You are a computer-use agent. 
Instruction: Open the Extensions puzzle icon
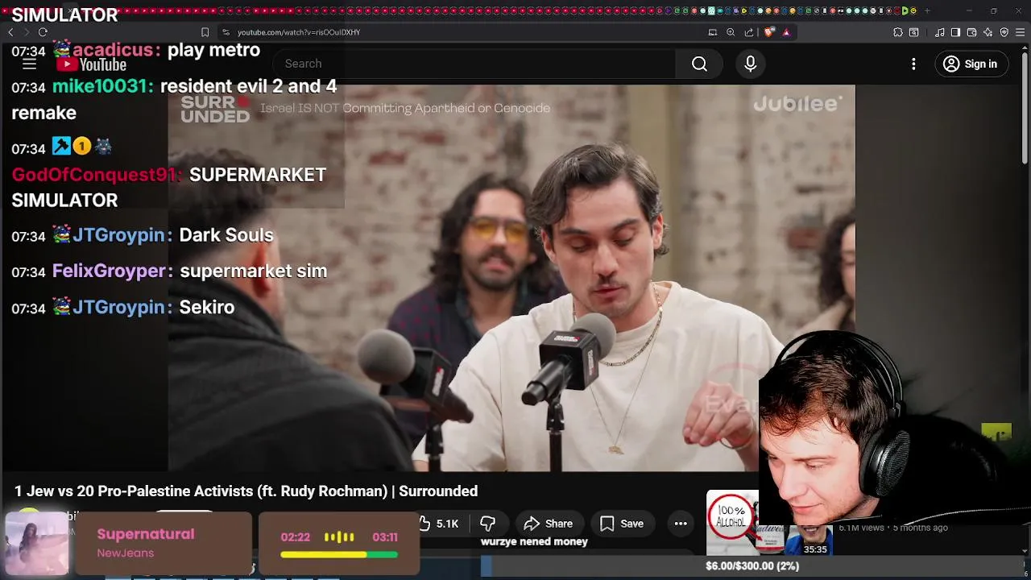[x=898, y=32]
